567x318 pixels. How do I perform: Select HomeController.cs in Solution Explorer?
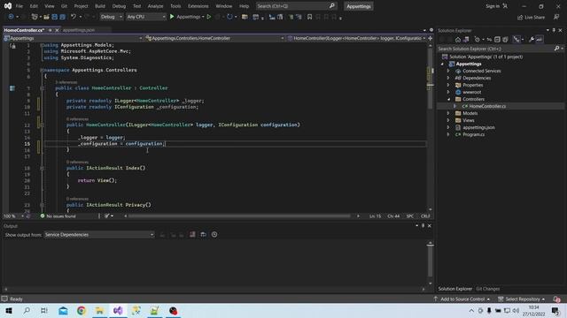487,106
